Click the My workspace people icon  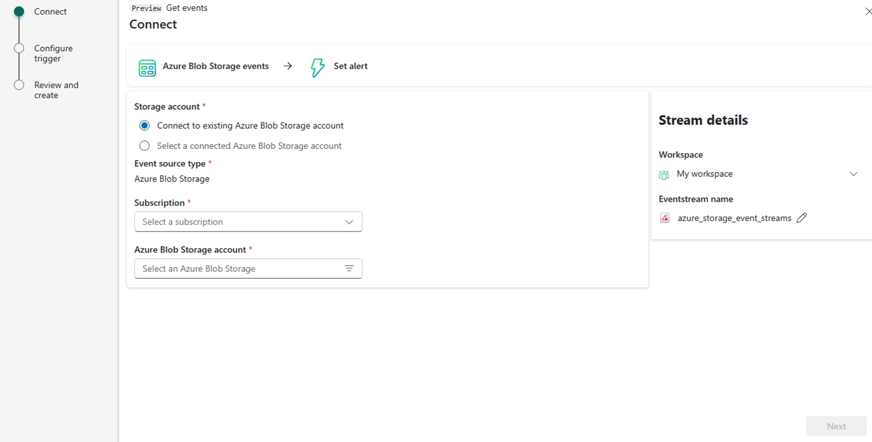pos(664,175)
